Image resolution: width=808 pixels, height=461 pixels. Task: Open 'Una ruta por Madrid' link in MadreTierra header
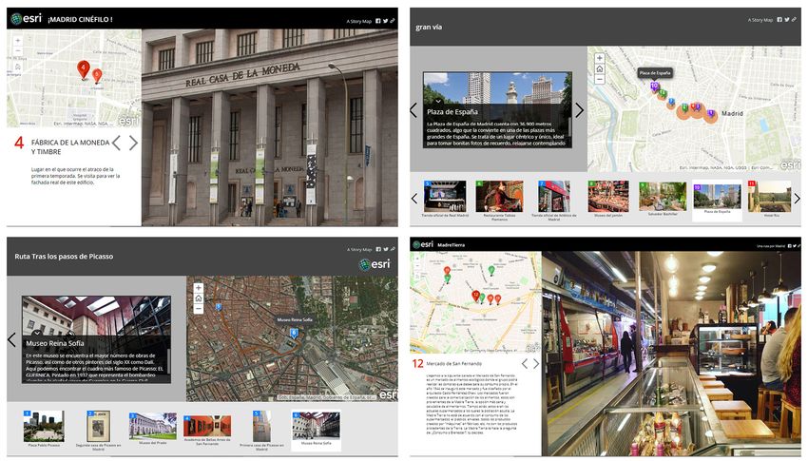click(770, 247)
